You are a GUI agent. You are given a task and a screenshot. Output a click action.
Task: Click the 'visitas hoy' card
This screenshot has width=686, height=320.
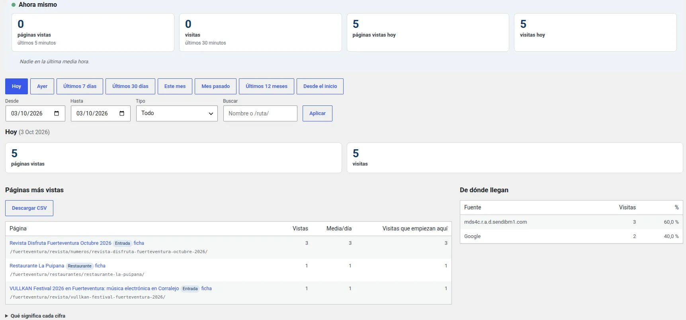click(x=595, y=33)
